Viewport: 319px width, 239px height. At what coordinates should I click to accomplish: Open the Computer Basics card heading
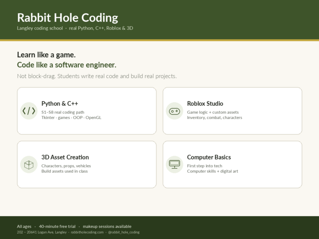[209, 157]
